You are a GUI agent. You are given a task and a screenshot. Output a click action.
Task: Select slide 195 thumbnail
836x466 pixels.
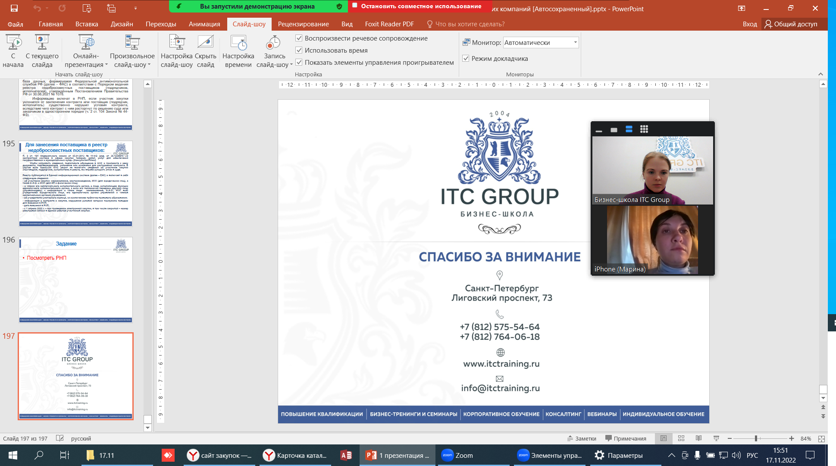[x=76, y=184]
